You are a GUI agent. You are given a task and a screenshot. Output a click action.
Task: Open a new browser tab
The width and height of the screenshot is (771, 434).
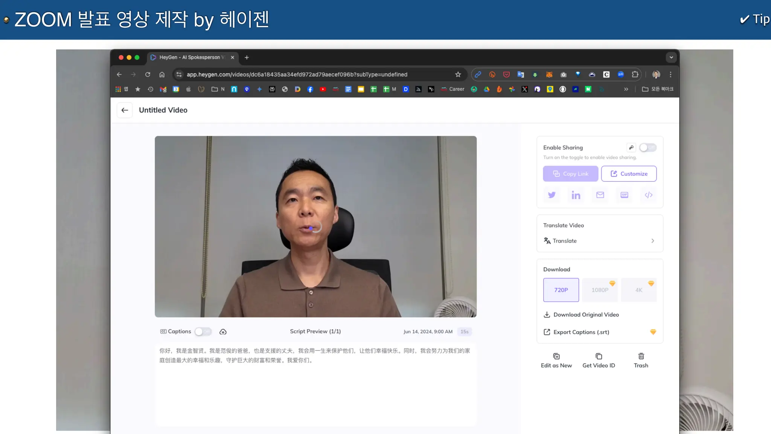pyautogui.click(x=247, y=58)
